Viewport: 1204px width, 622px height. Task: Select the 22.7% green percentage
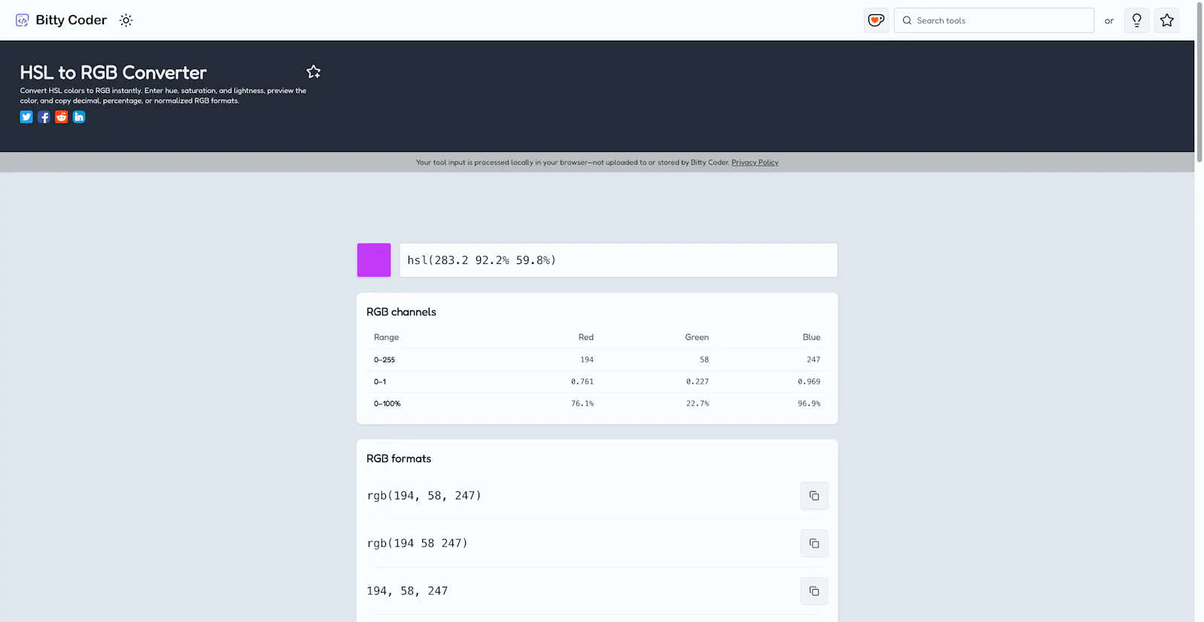[698, 404]
